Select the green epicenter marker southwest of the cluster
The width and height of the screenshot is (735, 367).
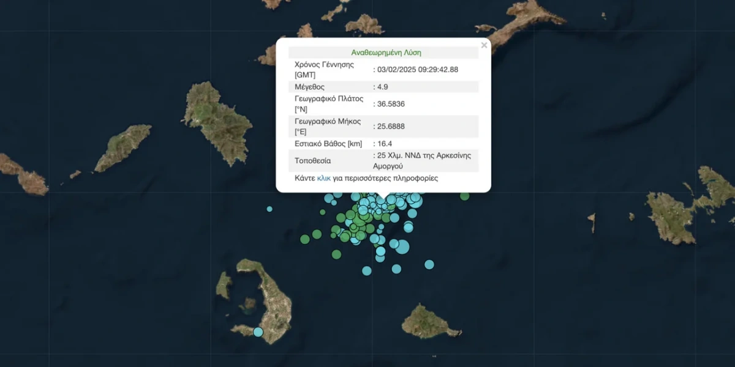pos(336,253)
